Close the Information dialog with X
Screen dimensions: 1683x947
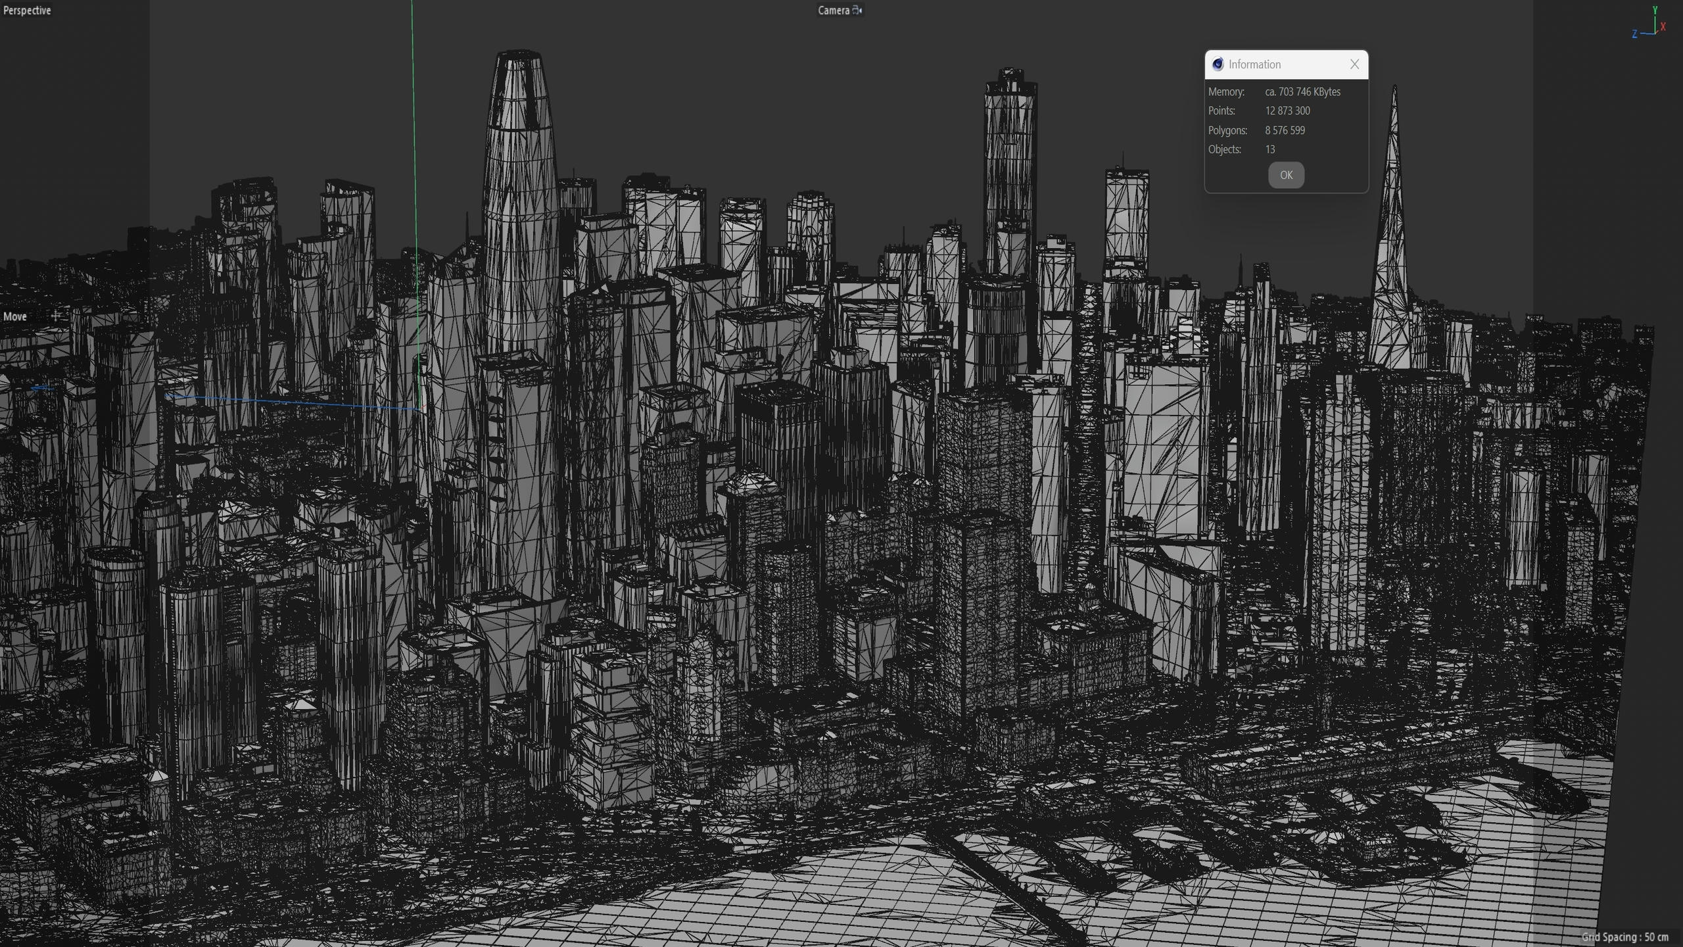[1354, 64]
